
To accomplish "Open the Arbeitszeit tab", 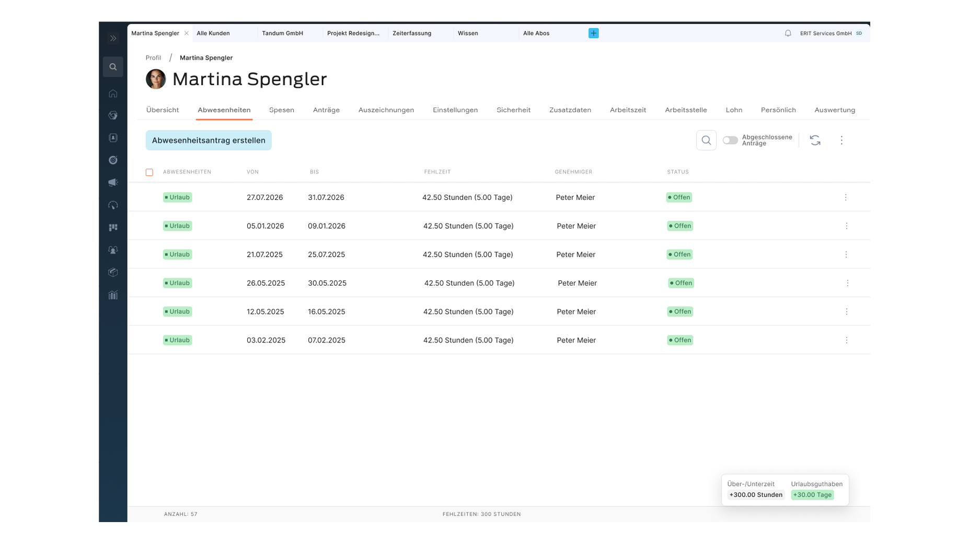I will point(628,110).
